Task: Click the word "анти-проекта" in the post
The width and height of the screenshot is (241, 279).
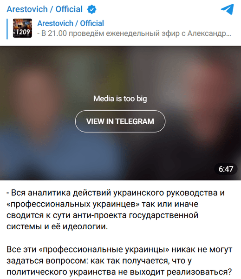Action: (x=100, y=215)
